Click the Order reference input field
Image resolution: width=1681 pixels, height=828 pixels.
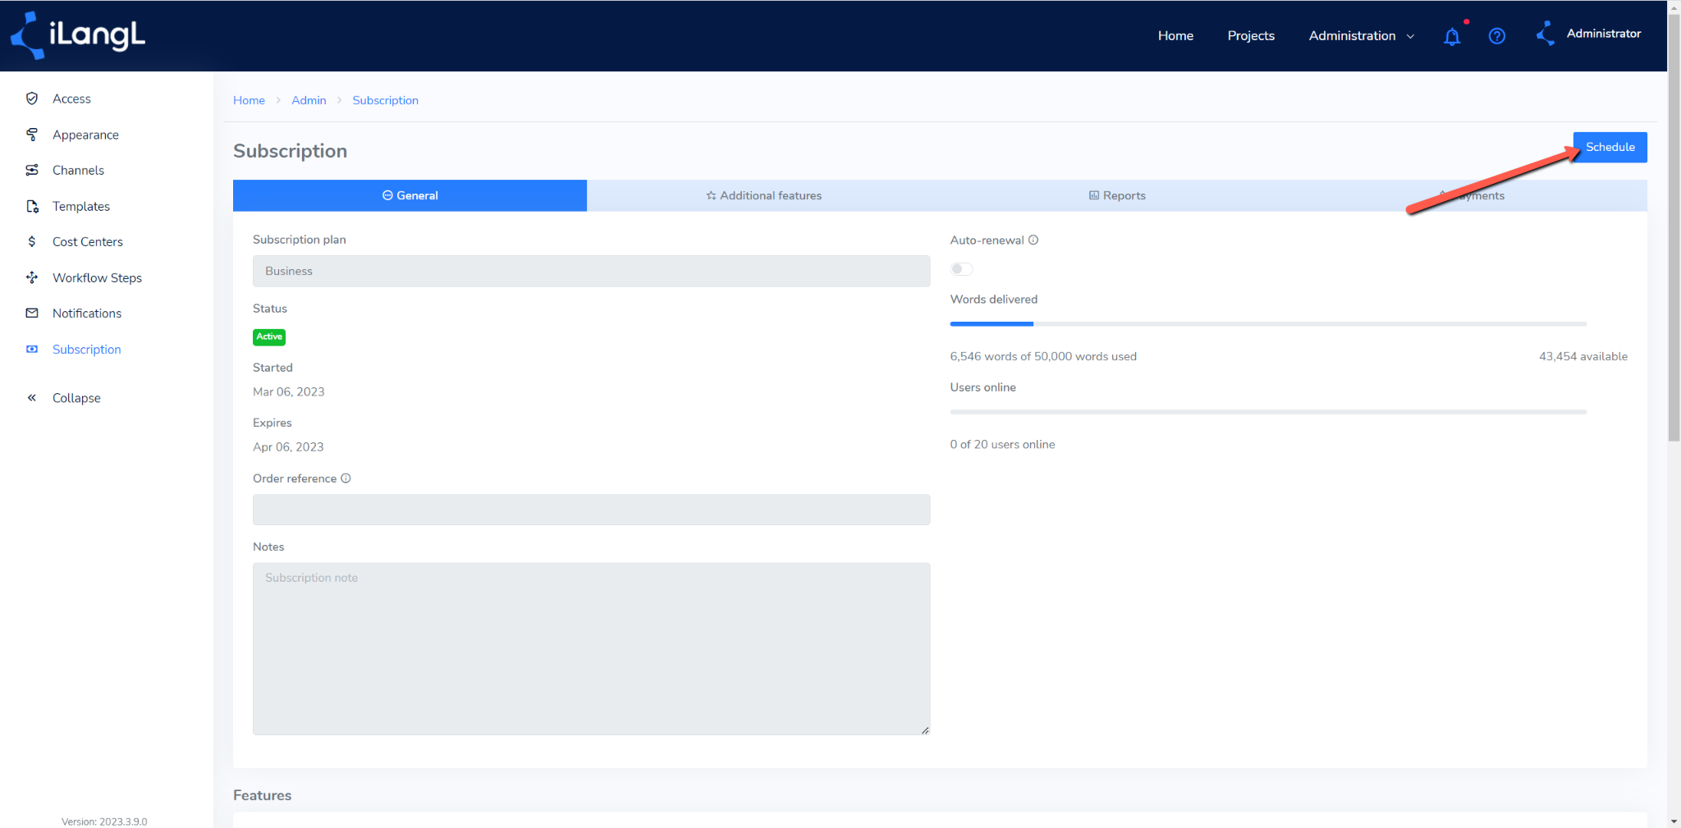[x=591, y=510]
